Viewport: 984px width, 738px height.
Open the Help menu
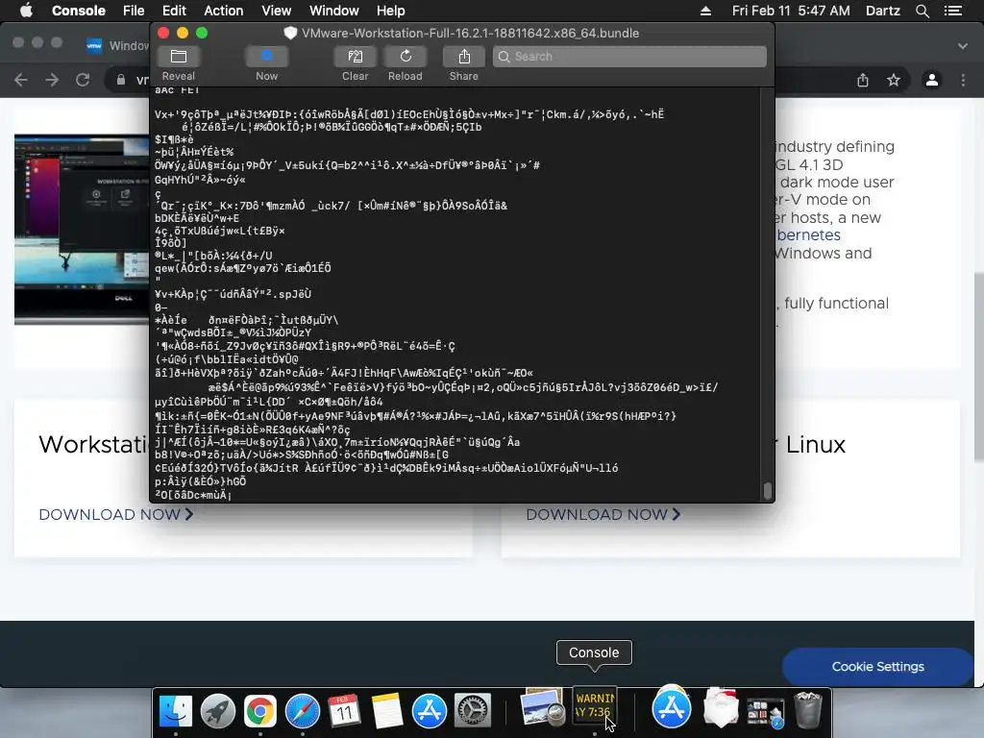[390, 11]
